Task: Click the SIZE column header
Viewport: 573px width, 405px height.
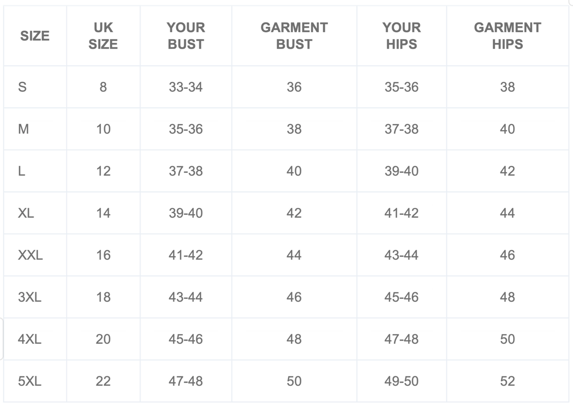Action: 35,36
